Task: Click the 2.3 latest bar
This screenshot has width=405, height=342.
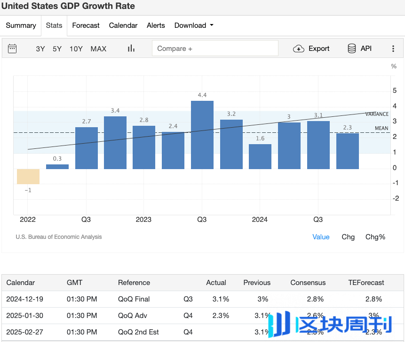Action: click(x=348, y=151)
